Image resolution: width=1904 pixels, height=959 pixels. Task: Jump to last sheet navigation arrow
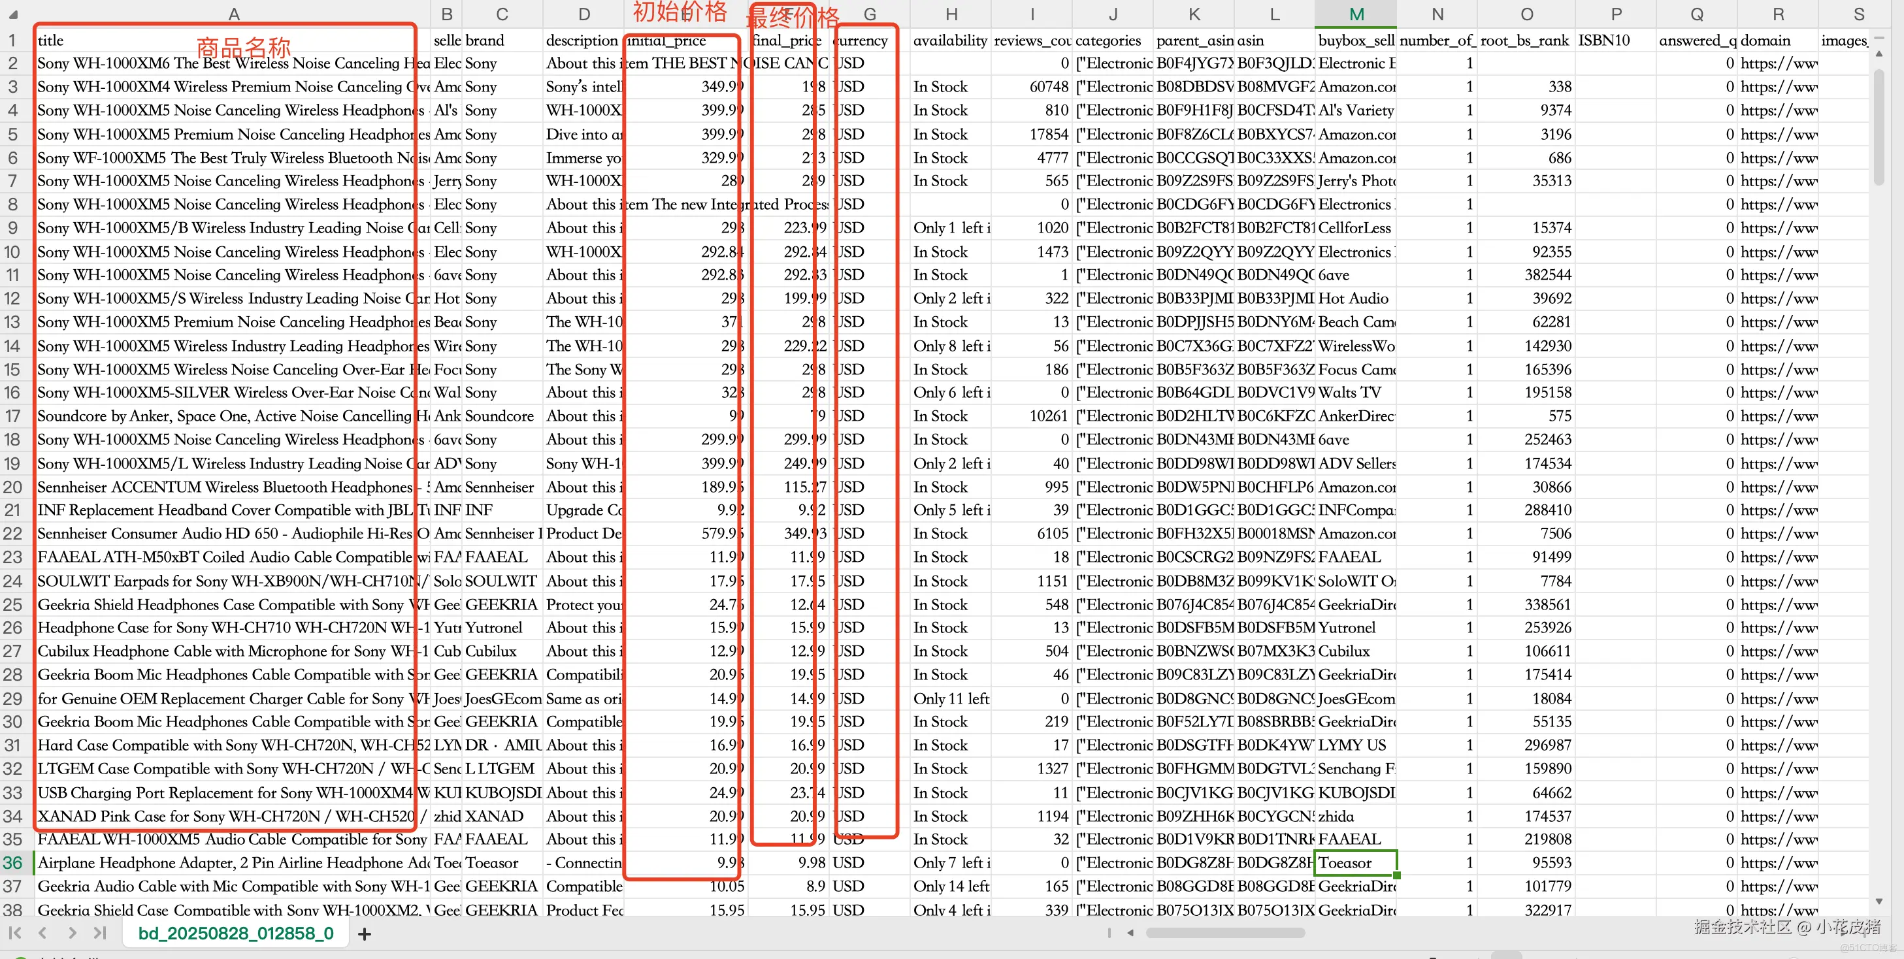[x=100, y=933]
